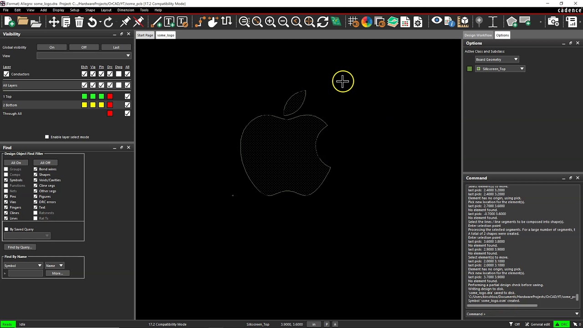Click the Zoom Out magnifier

283,21
